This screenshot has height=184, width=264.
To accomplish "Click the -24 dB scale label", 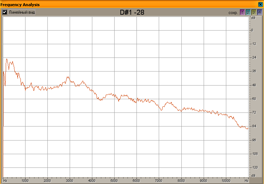I will tap(254, 57).
